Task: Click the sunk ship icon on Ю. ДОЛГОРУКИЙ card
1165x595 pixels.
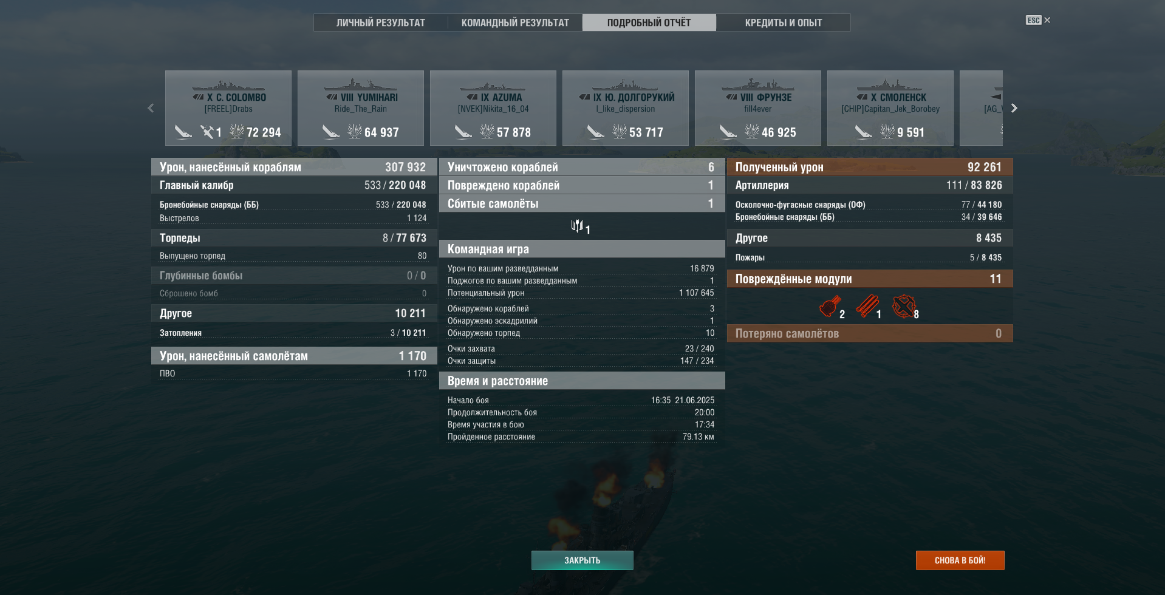Action: pyautogui.click(x=596, y=131)
